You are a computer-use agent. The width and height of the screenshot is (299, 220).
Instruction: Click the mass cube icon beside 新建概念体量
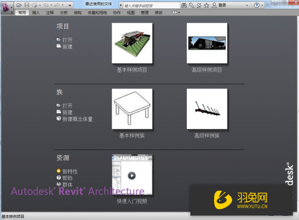pyautogui.click(x=59, y=119)
